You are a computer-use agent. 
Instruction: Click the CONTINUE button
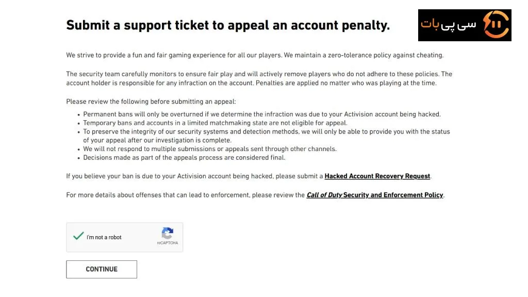pos(102,269)
